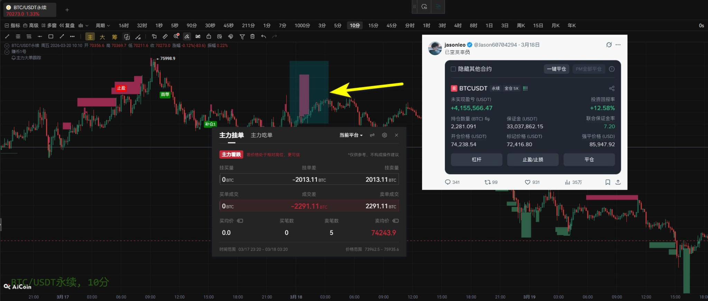Select the arrow line drawing tool

[x=62, y=37]
